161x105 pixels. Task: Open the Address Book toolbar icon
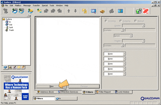[102, 11]
